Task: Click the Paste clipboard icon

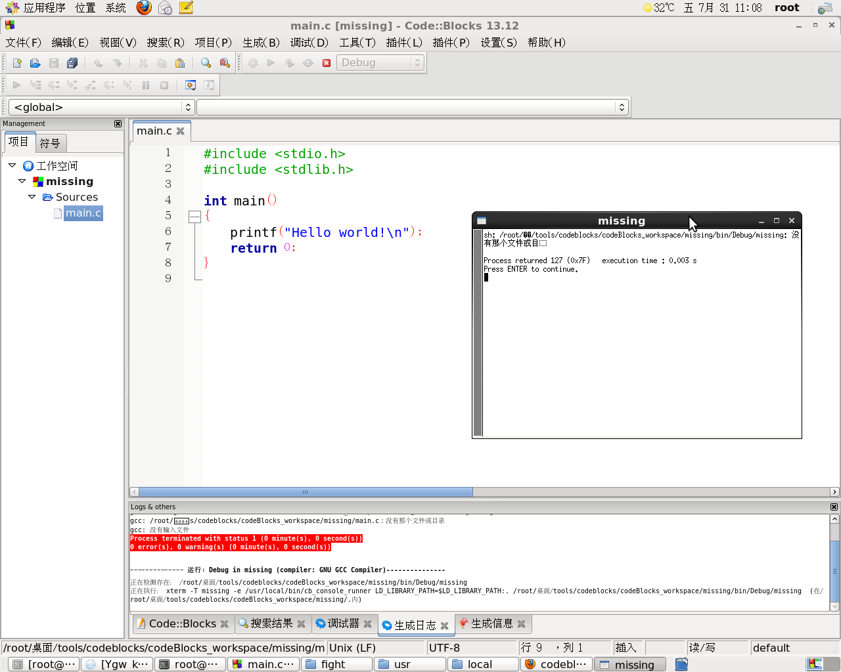Action: pyautogui.click(x=180, y=63)
